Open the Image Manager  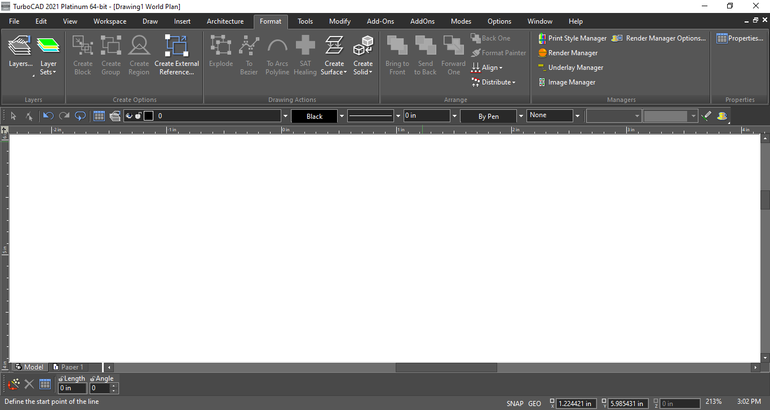(567, 82)
